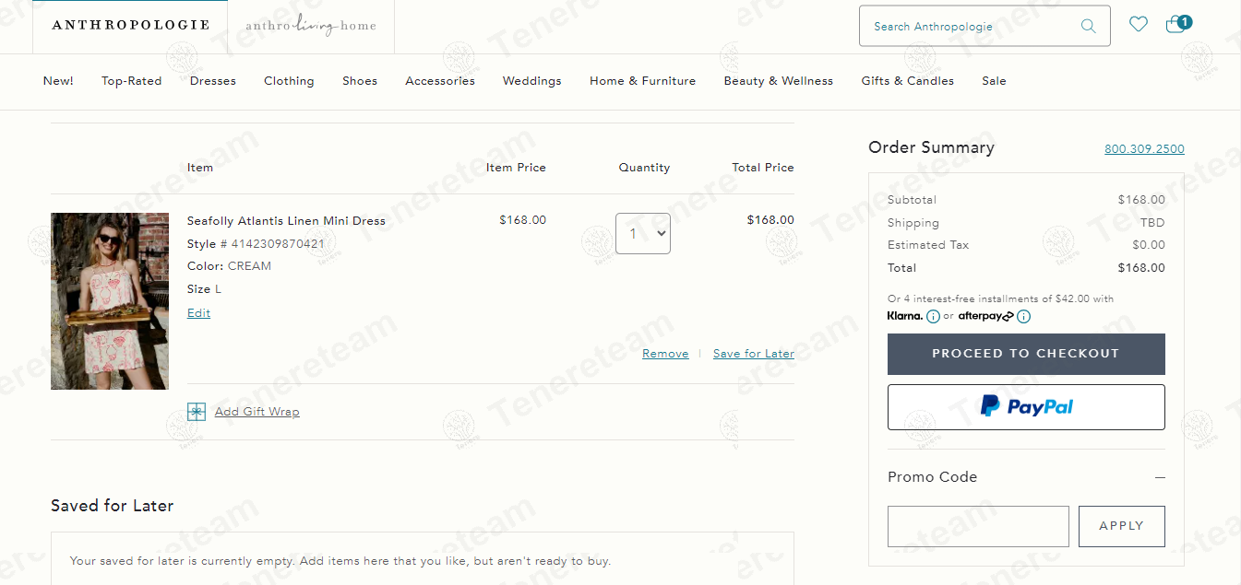Click the Shipping TBD value
Image resolution: width=1241 pixels, height=585 pixels.
[x=1152, y=223]
